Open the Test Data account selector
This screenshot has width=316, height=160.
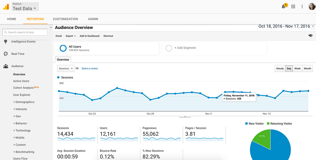click(x=25, y=7)
